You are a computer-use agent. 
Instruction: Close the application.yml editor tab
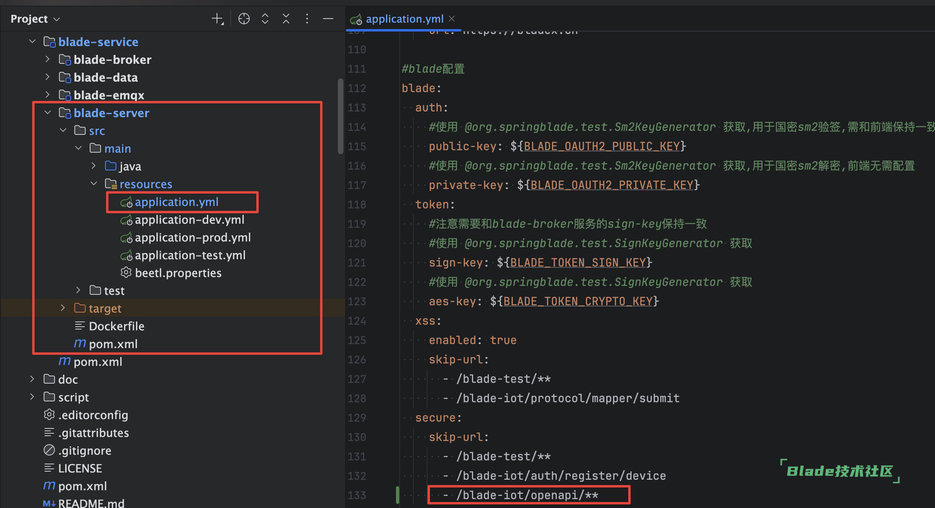(x=452, y=19)
